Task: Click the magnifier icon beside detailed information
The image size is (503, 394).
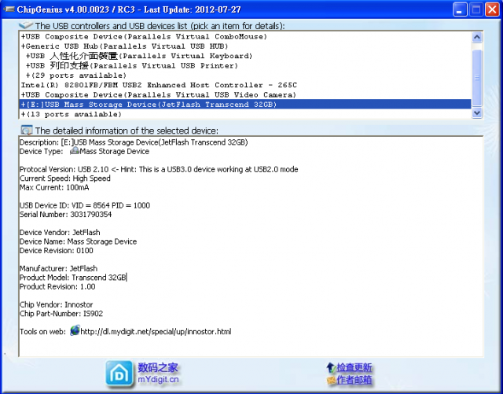Action: 27,130
